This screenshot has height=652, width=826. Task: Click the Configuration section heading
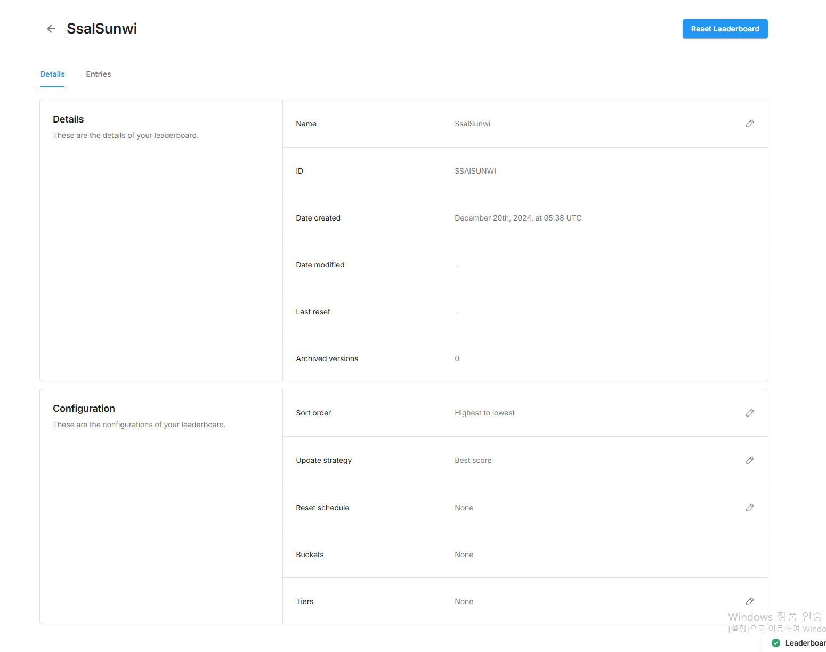point(84,409)
